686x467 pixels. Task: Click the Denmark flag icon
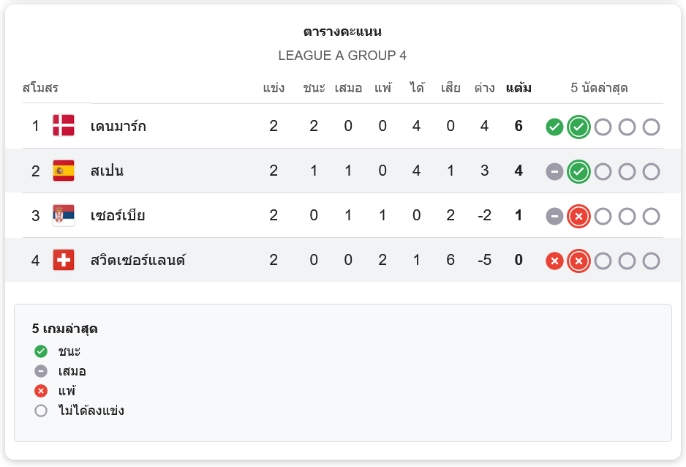tap(64, 126)
